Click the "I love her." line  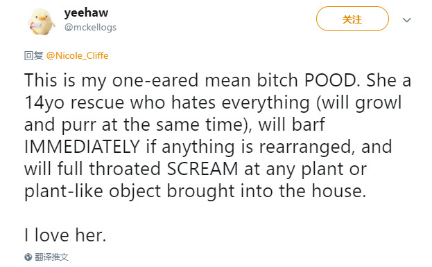65,235
